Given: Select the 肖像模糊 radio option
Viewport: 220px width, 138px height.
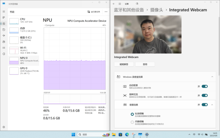Looking at the screenshot, I should coord(132,122).
